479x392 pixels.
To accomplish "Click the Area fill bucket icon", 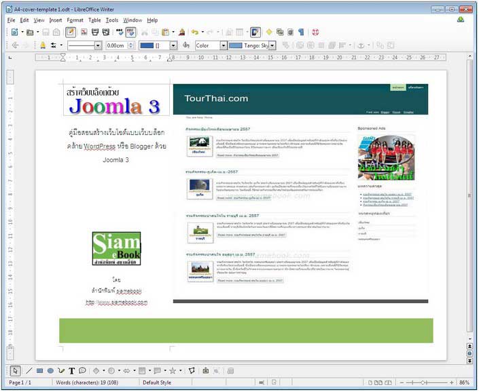I will point(186,45).
